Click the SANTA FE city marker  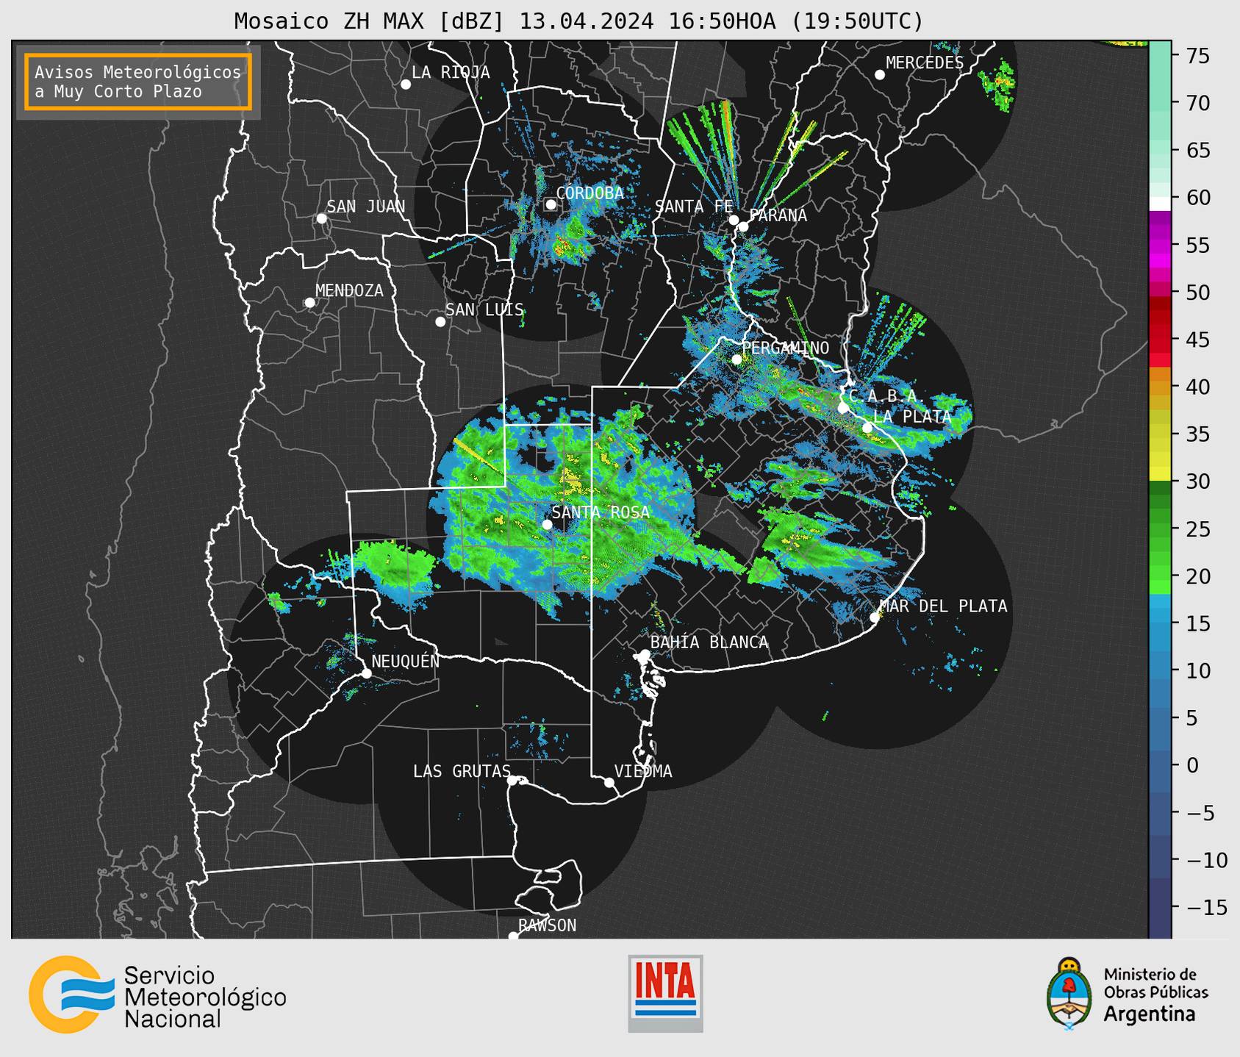734,220
